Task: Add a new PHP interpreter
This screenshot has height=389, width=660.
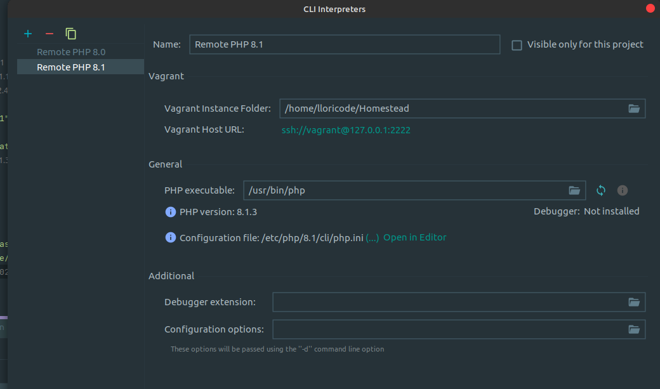Action: pos(27,33)
